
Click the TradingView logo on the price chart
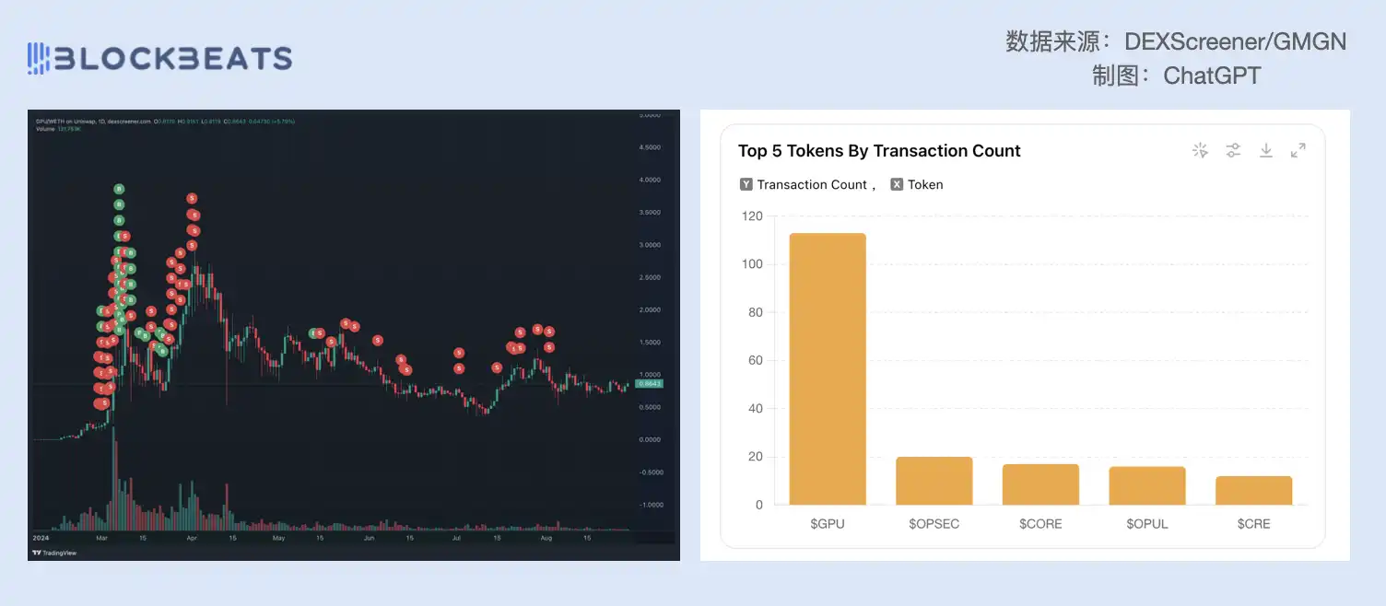pos(53,553)
